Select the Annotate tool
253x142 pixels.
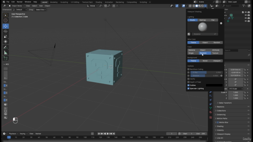point(6,47)
